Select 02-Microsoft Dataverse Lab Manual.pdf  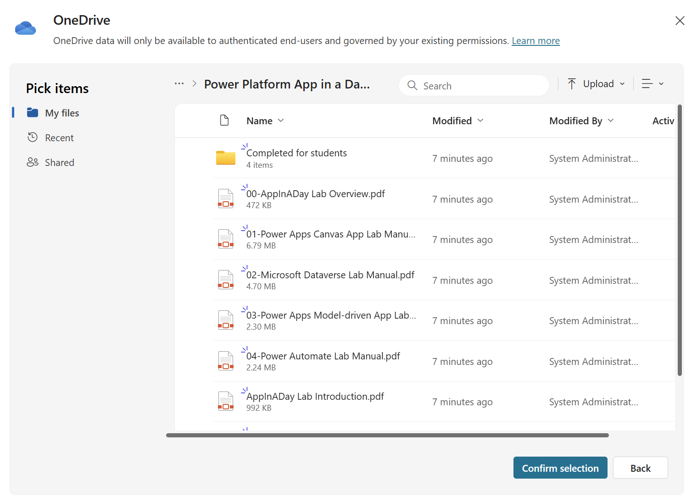pos(330,275)
